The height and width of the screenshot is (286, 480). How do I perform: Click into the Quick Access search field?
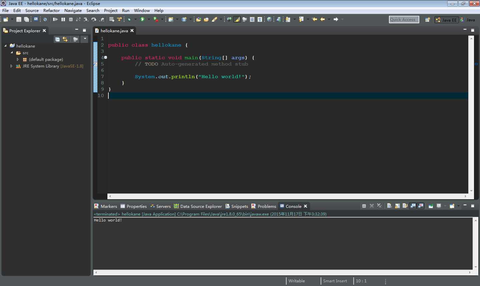[404, 20]
